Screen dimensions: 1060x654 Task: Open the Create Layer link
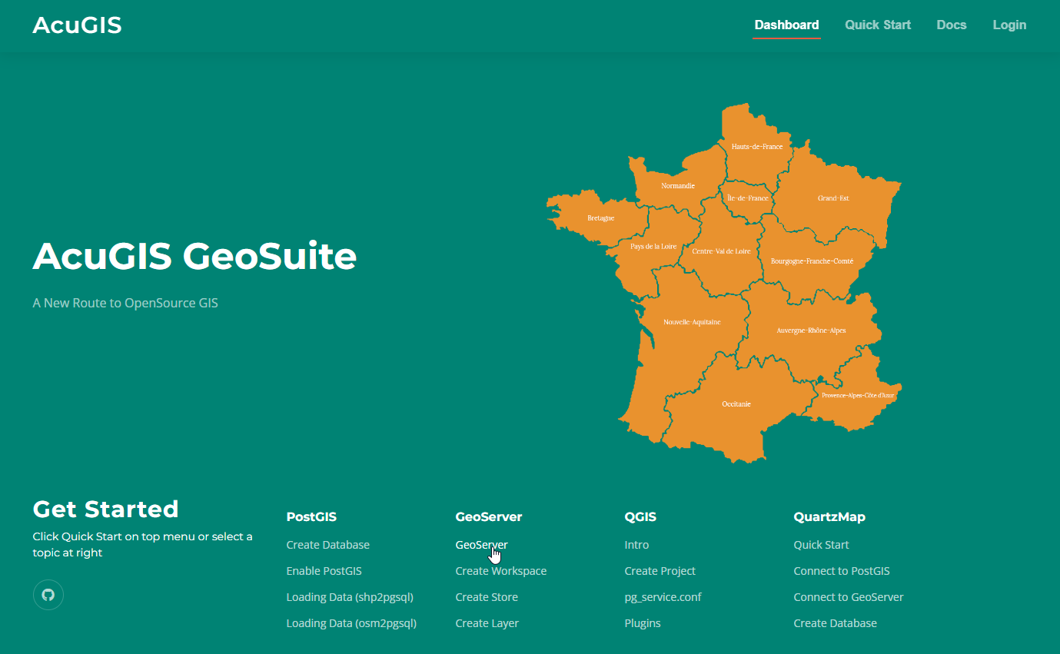(487, 623)
